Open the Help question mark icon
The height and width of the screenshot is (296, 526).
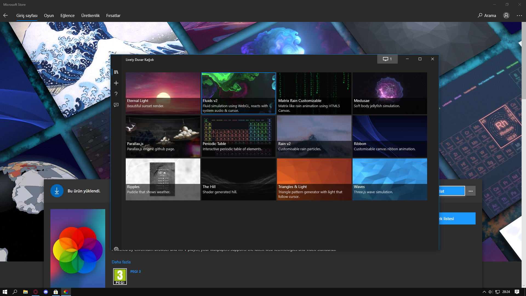point(116,94)
